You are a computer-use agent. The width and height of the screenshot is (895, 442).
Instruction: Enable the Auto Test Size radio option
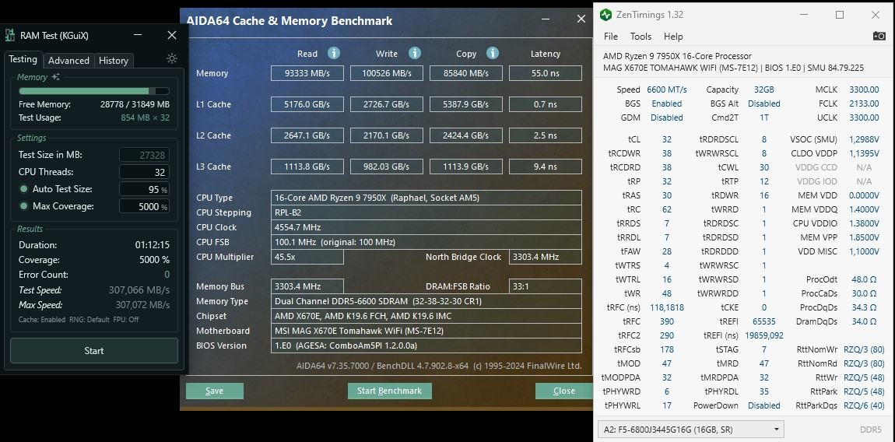click(x=23, y=189)
